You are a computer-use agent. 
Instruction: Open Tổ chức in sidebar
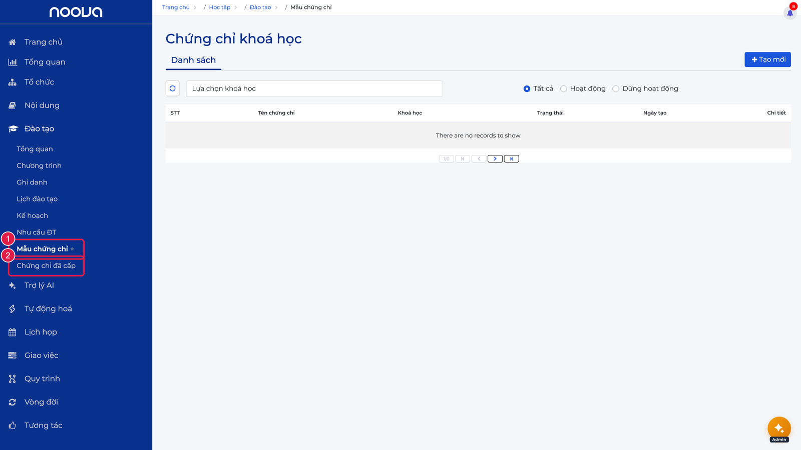point(39,82)
